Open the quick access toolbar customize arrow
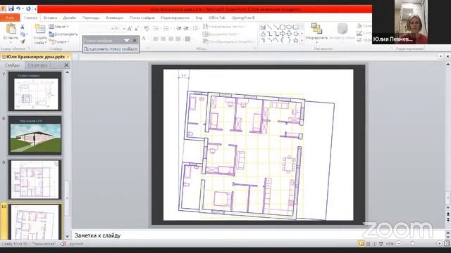 [x=35, y=9]
